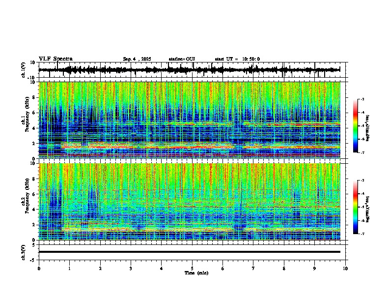Click the 'start UT = 10:50:0' text
389x301 pixels.
pyautogui.click(x=237, y=59)
